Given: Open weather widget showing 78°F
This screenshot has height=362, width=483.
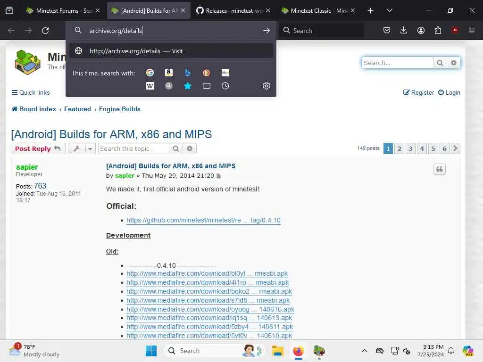Looking at the screenshot, I should coord(34,351).
